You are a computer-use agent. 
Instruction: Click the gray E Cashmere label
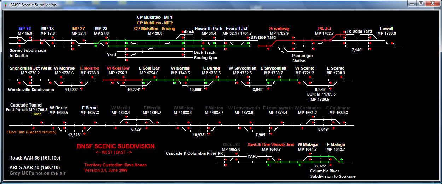tap(338, 108)
